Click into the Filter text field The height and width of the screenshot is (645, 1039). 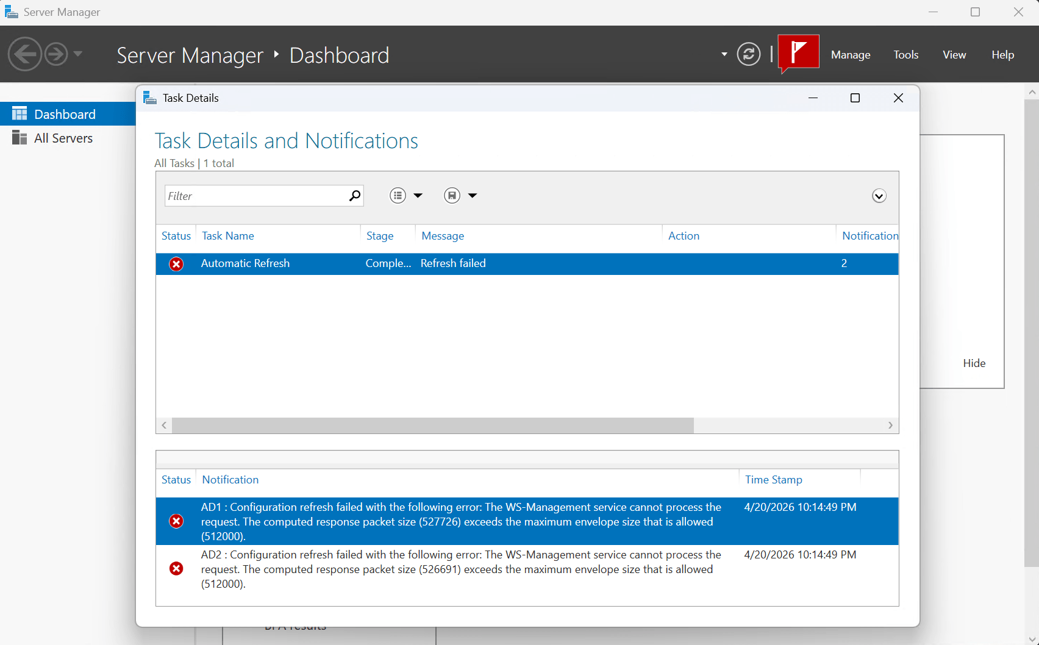tap(256, 196)
